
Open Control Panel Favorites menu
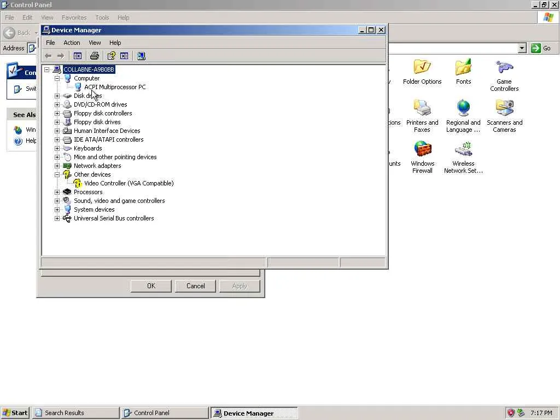[74, 17]
